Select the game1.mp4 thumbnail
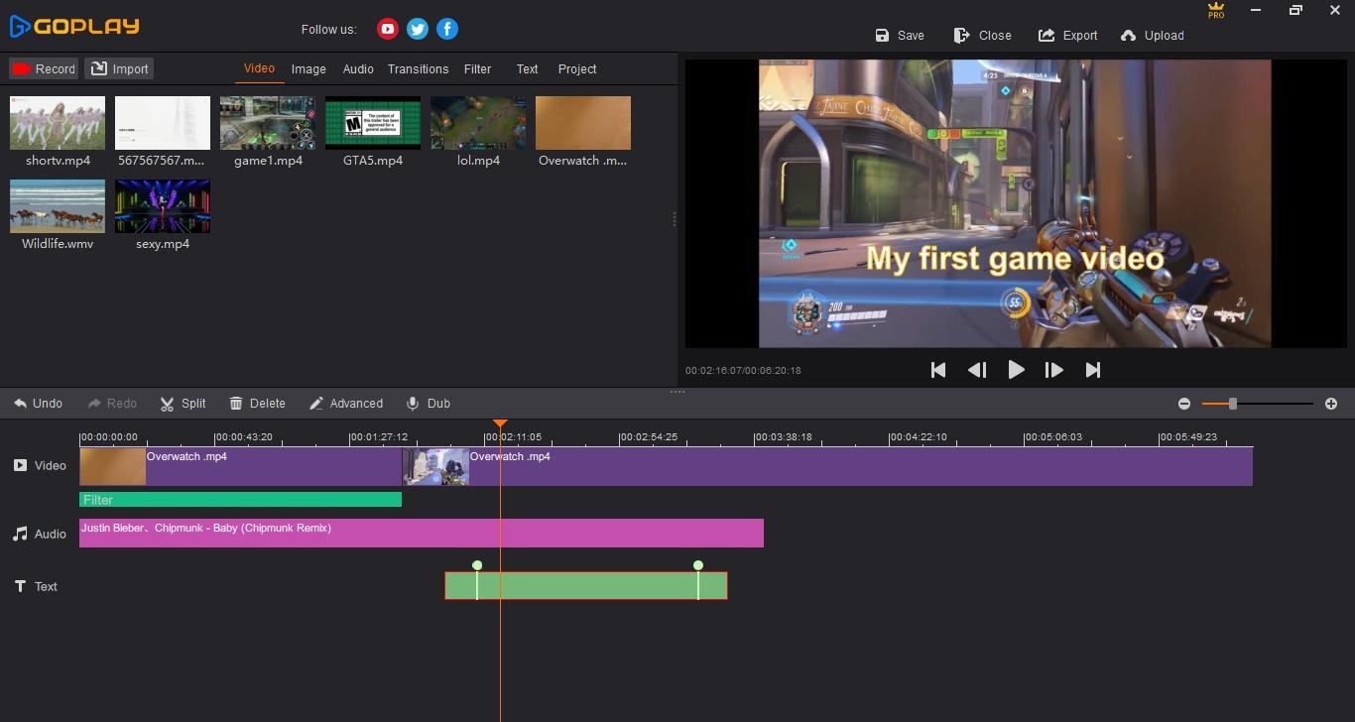1355x722 pixels. (x=268, y=123)
